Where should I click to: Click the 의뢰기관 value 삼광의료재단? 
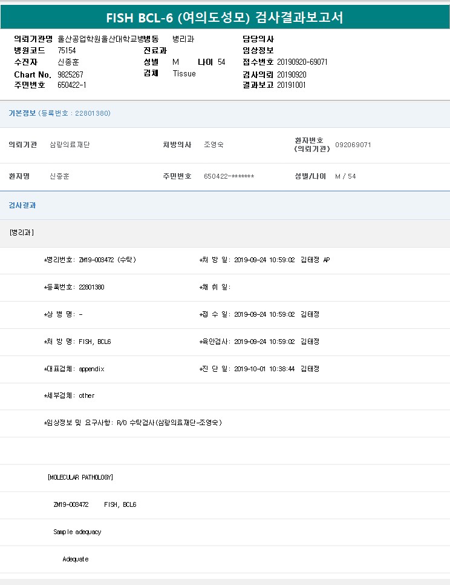[70, 145]
